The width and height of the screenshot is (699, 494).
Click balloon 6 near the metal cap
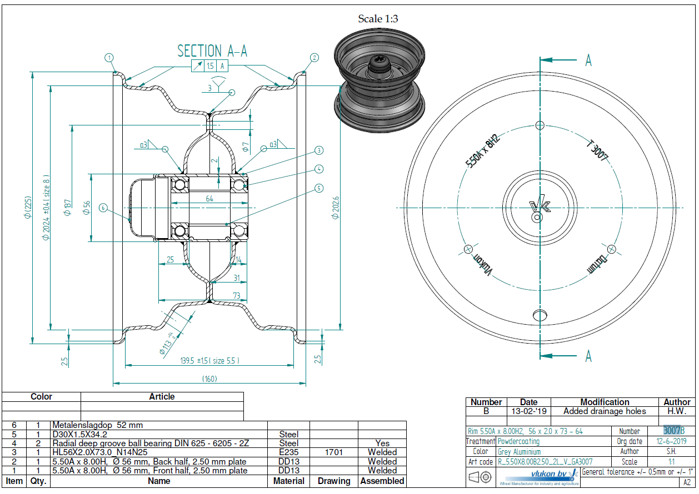103,208
